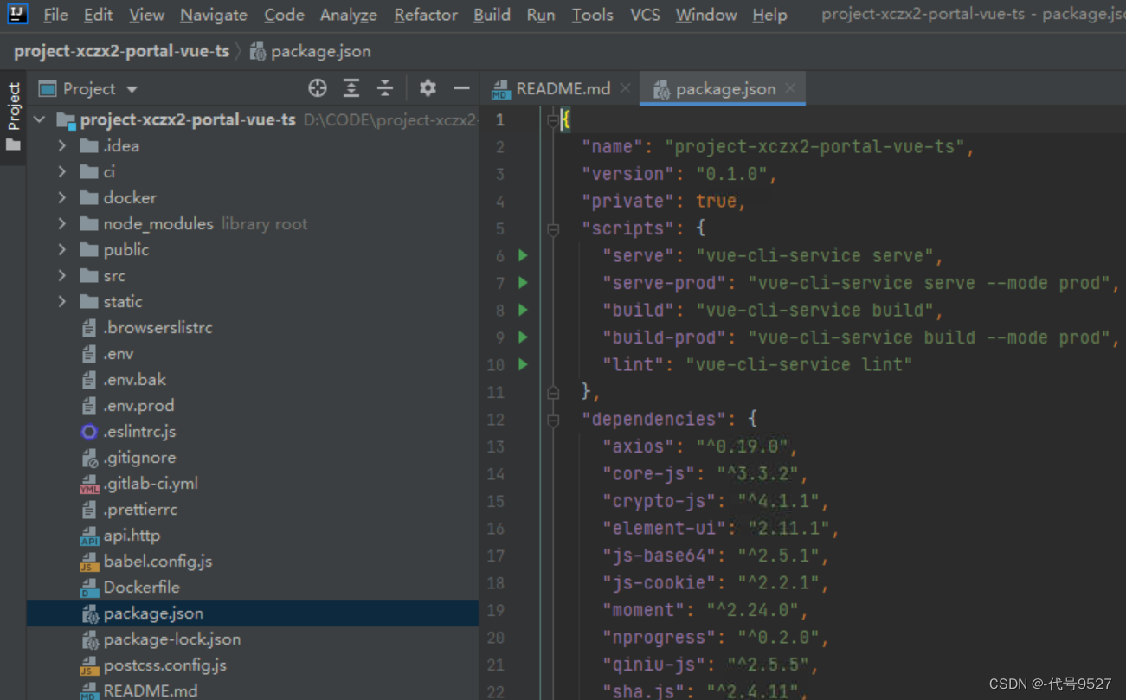Run the "build-prod" script gutter arrow
Viewport: 1126px width, 700px height.
click(x=523, y=337)
